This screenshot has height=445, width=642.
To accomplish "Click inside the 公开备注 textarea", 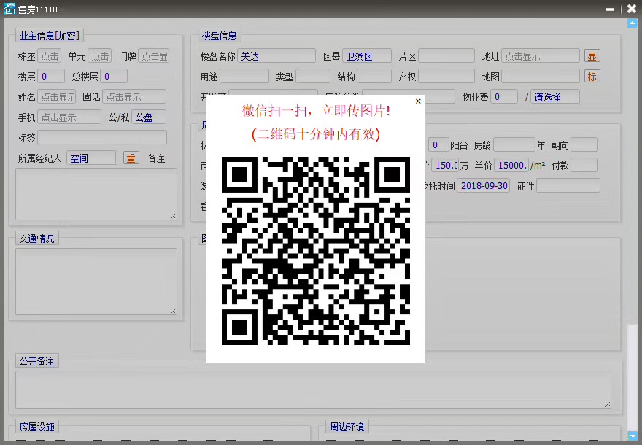I will 313,390.
